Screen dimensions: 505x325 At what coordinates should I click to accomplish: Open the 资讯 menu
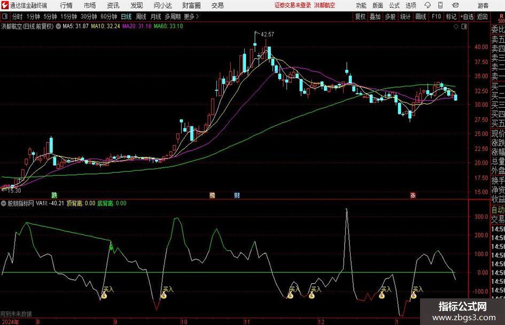[113, 5]
